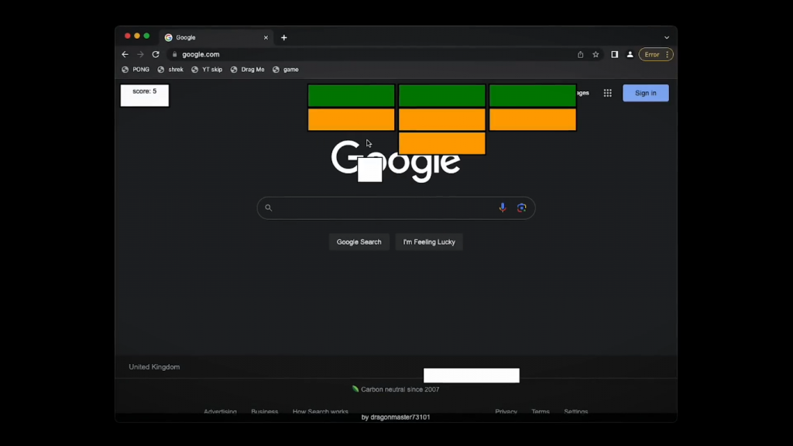
Task: Close the Google tab
Action: (266, 37)
